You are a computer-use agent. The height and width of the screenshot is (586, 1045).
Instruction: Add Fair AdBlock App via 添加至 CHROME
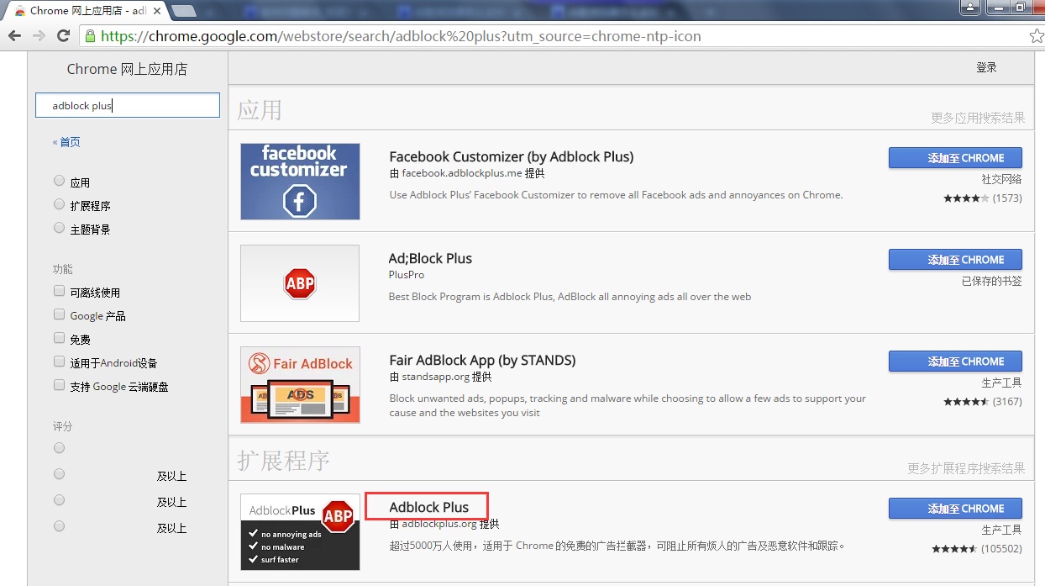pyautogui.click(x=955, y=362)
